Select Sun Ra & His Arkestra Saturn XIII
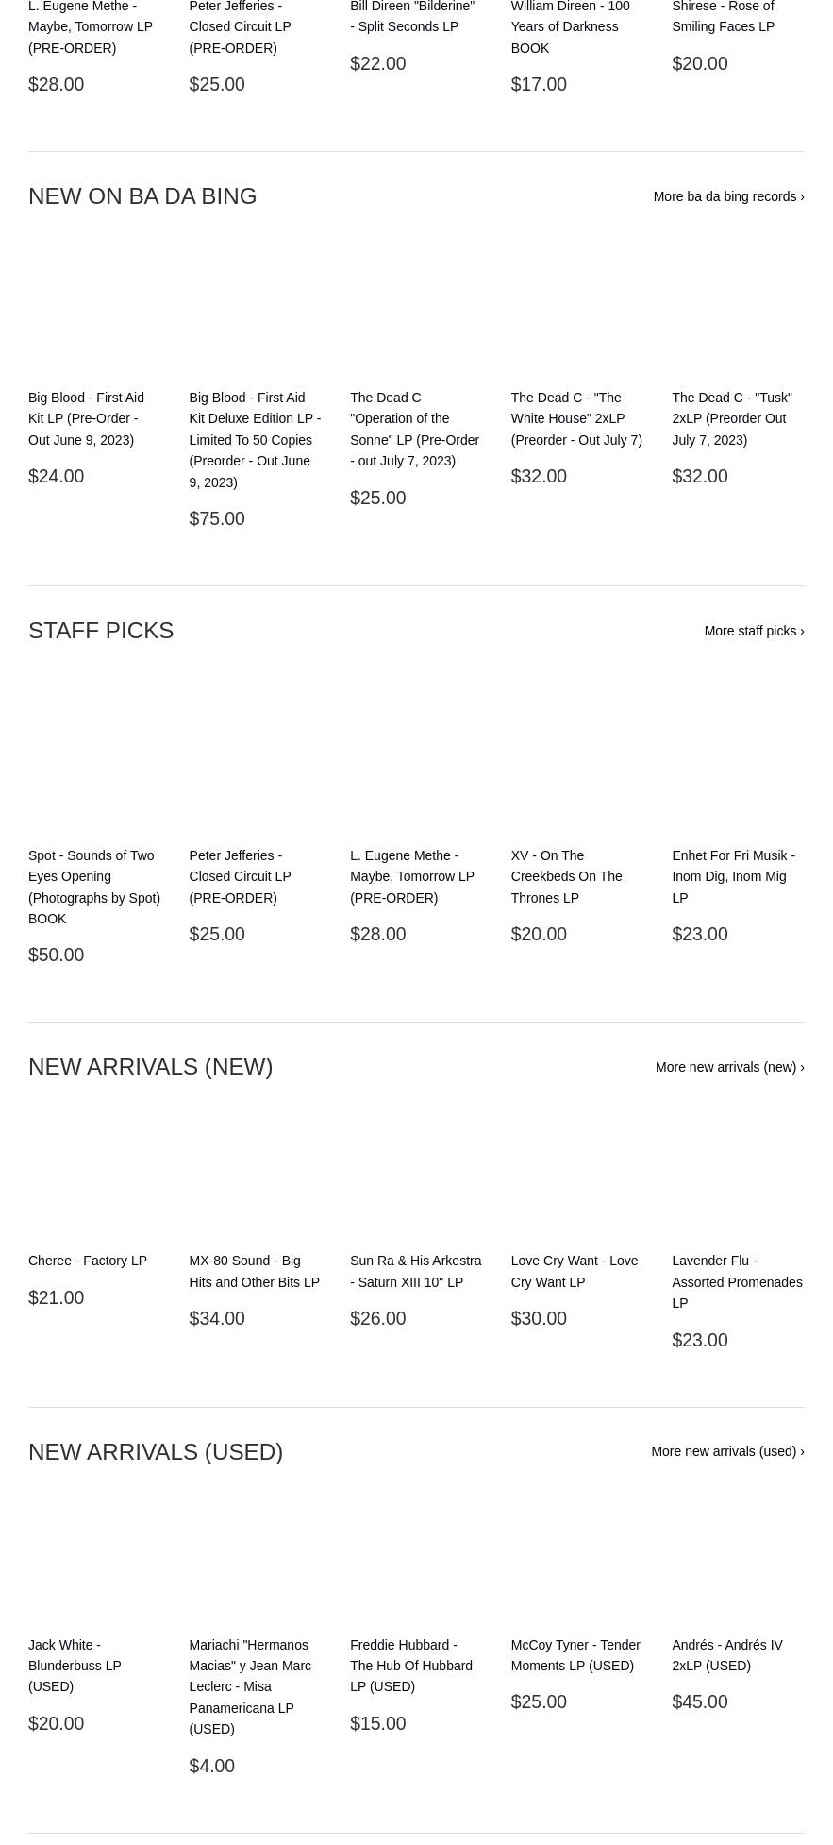Viewport: 833px width, 1845px height. point(415,1271)
